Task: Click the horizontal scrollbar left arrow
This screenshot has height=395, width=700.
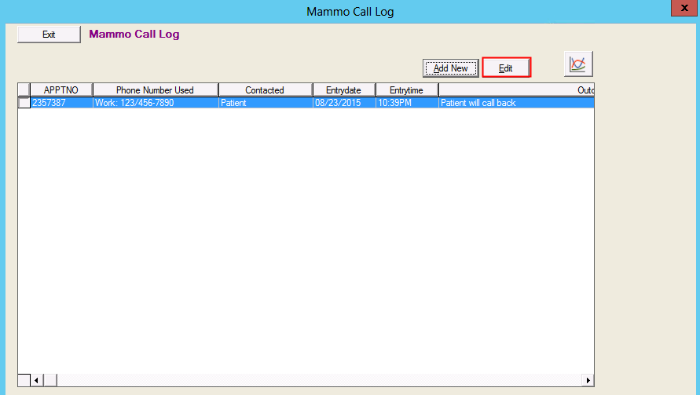Action: click(x=36, y=380)
